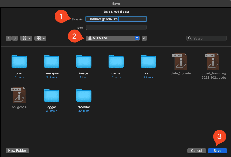The height and width of the screenshot is (157, 231).
Task: Open the cache folder
Action: click(116, 61)
